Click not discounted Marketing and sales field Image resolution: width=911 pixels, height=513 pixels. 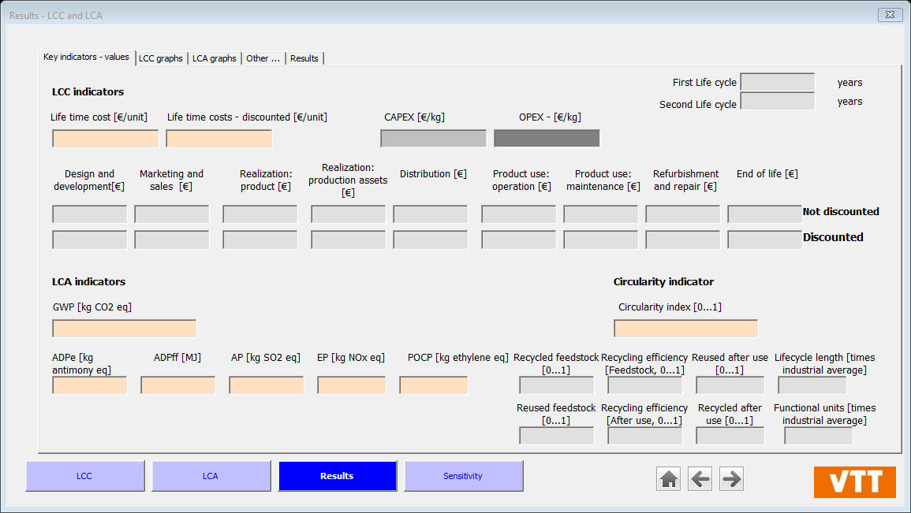coord(171,214)
